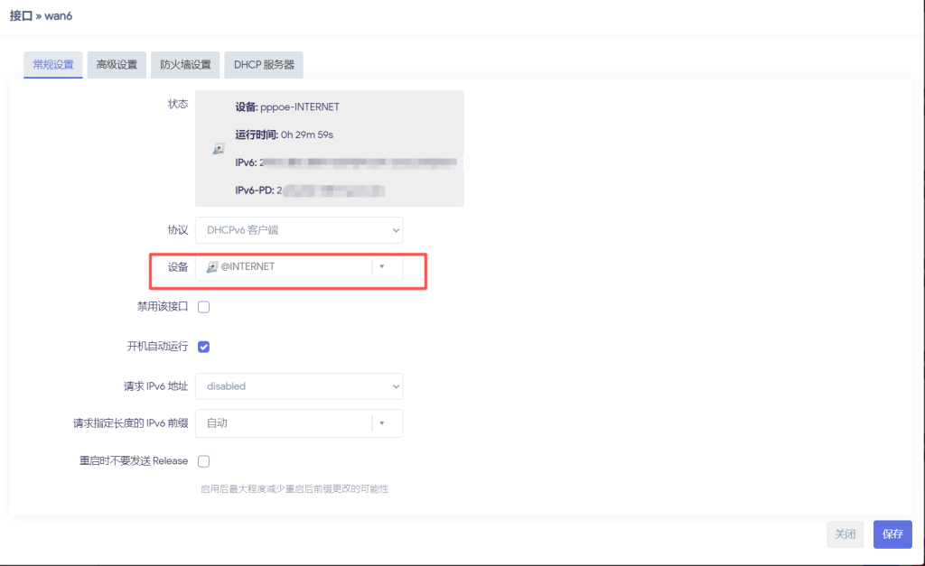Click the 设备: pppoe-INTERNET status line
Image resolution: width=925 pixels, height=566 pixels.
tap(287, 107)
